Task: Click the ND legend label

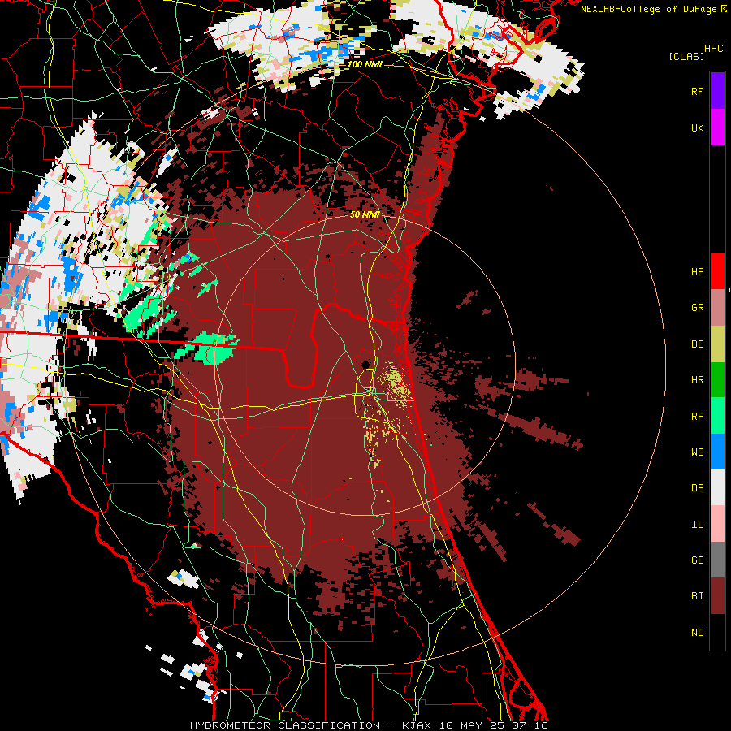Action: coord(697,633)
